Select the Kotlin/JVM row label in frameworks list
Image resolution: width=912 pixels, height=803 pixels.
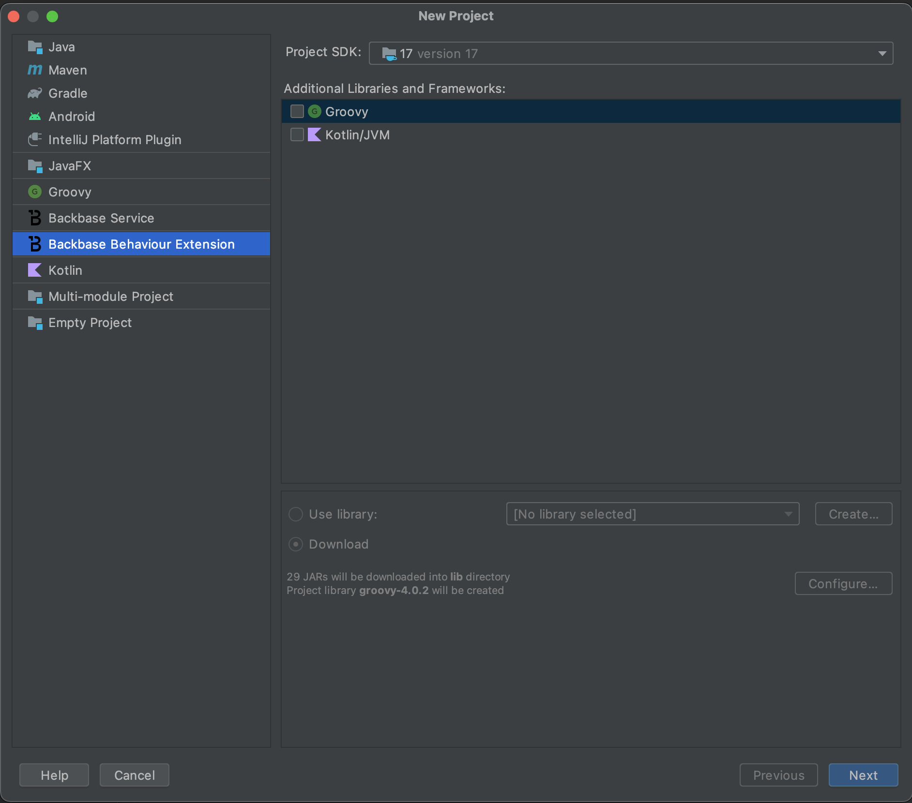[x=357, y=135]
